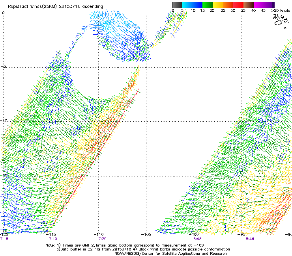Select the longitude axis label '-95'
The width and height of the screenshot is (292, 256).
(241, 234)
